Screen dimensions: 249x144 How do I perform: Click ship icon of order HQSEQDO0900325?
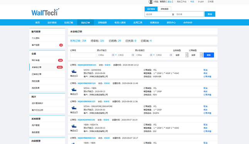[x=74, y=71]
